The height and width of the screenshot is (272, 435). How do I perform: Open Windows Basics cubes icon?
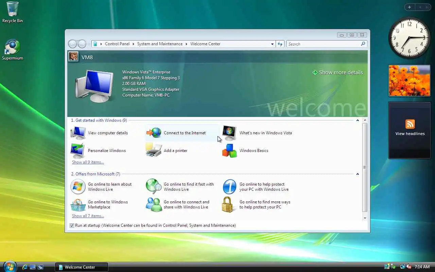click(229, 151)
